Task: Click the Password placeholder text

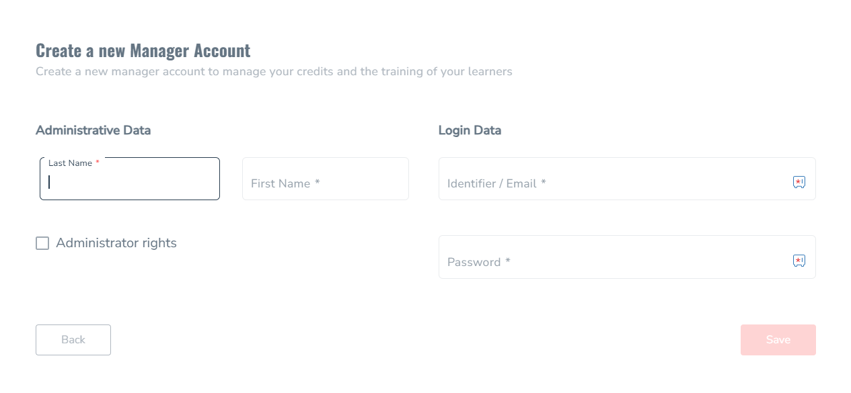Action: (x=474, y=262)
